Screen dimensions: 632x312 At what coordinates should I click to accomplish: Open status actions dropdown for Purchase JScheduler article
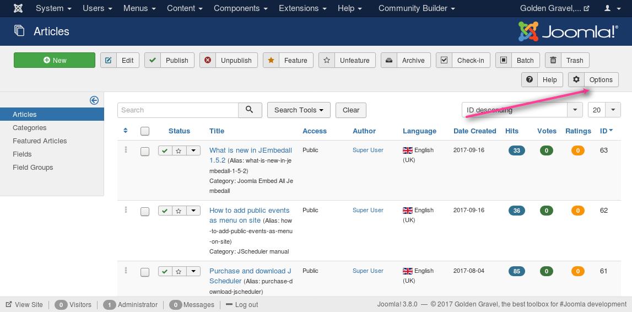[x=193, y=271]
